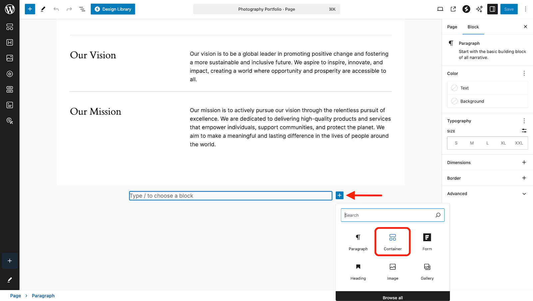Expand the Dimensions panel
The image size is (533, 301).
click(524, 162)
